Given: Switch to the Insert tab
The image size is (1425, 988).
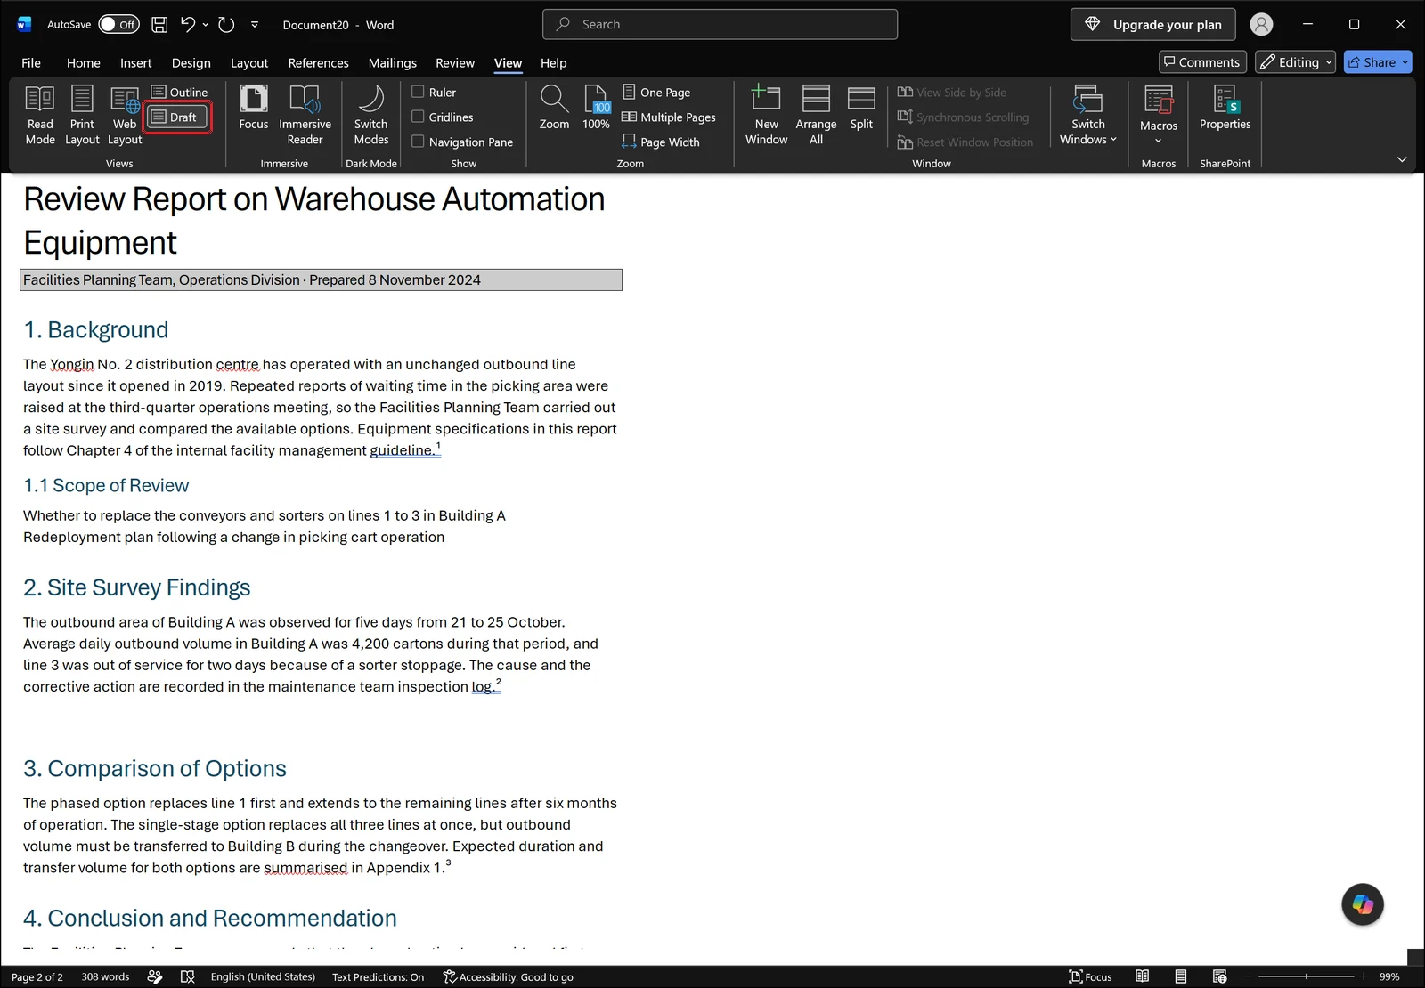Looking at the screenshot, I should tap(136, 62).
